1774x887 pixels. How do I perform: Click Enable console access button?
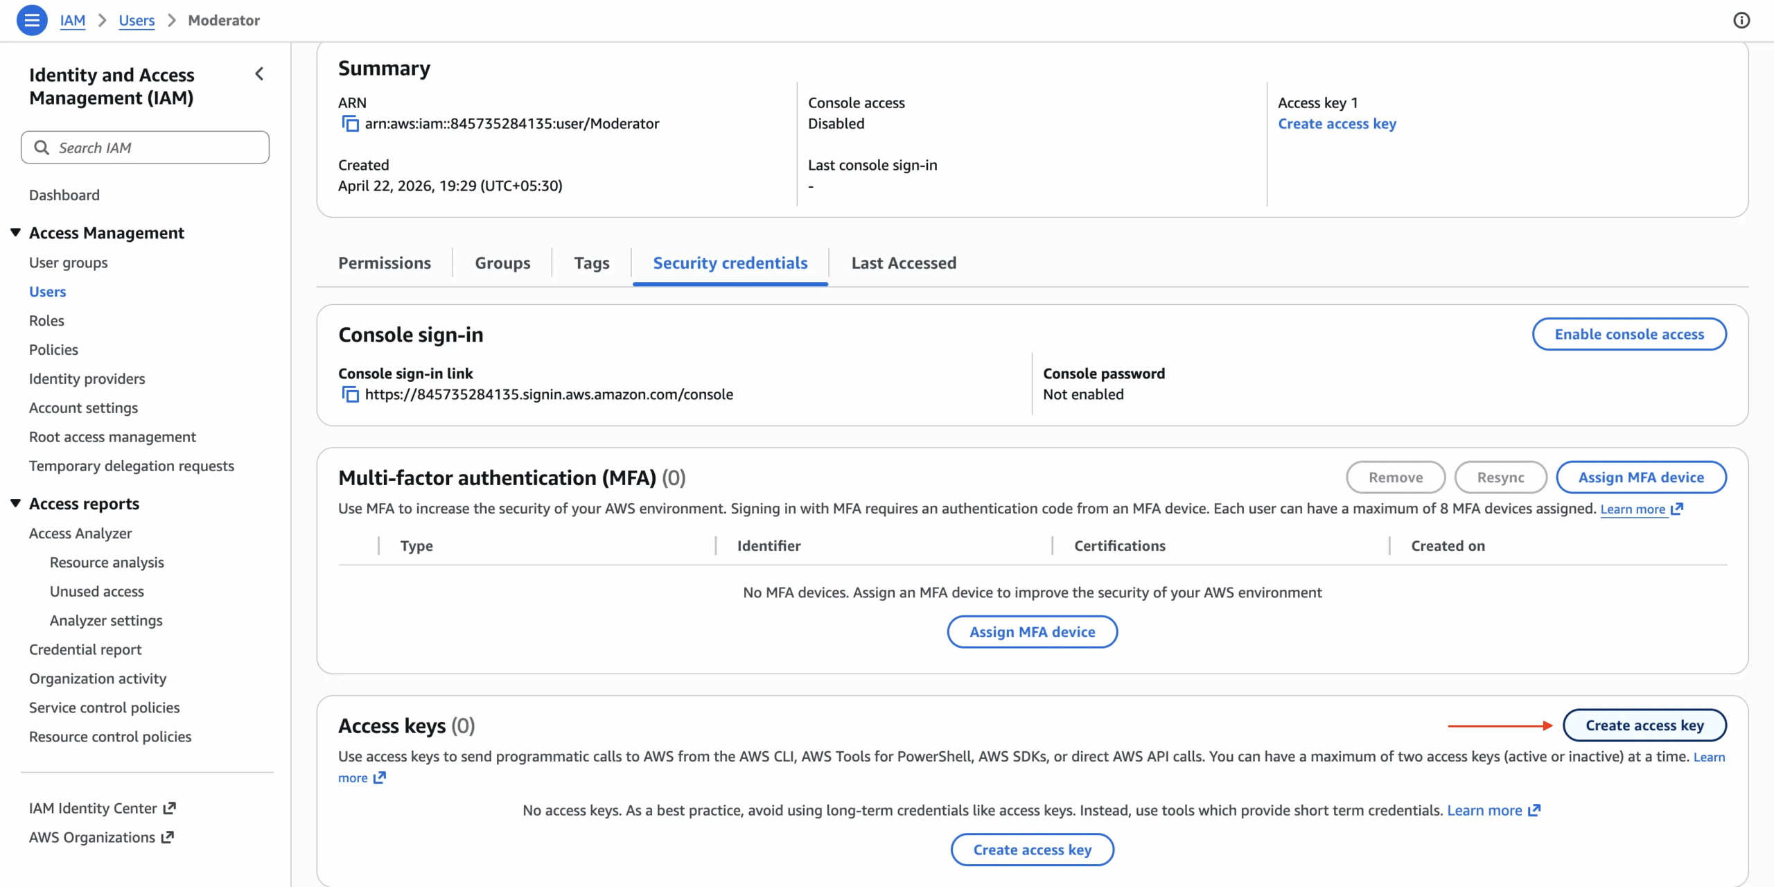(x=1629, y=335)
